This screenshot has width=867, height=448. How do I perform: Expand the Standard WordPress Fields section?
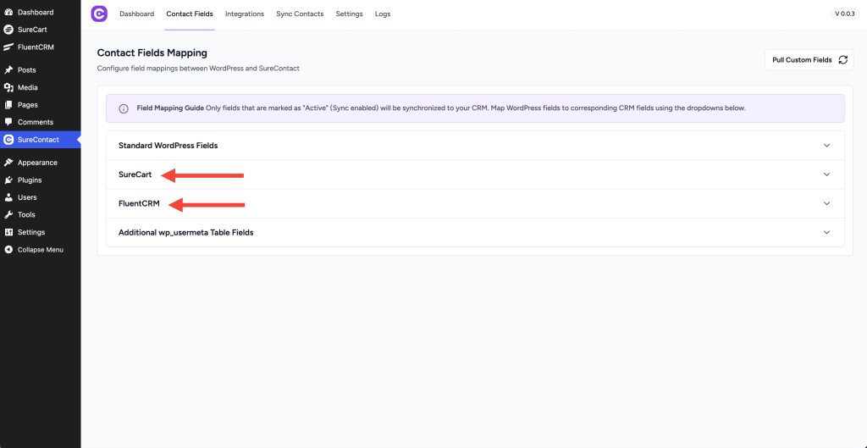[826, 146]
